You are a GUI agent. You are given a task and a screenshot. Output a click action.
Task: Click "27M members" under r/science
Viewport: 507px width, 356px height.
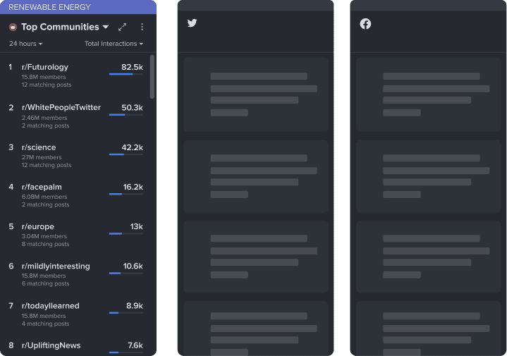coord(42,157)
